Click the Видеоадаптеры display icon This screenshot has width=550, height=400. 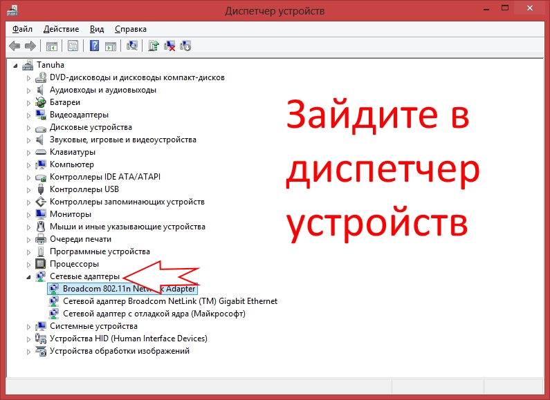coord(41,115)
